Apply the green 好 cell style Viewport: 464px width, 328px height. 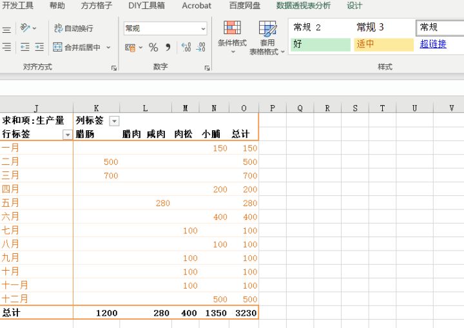[320, 44]
